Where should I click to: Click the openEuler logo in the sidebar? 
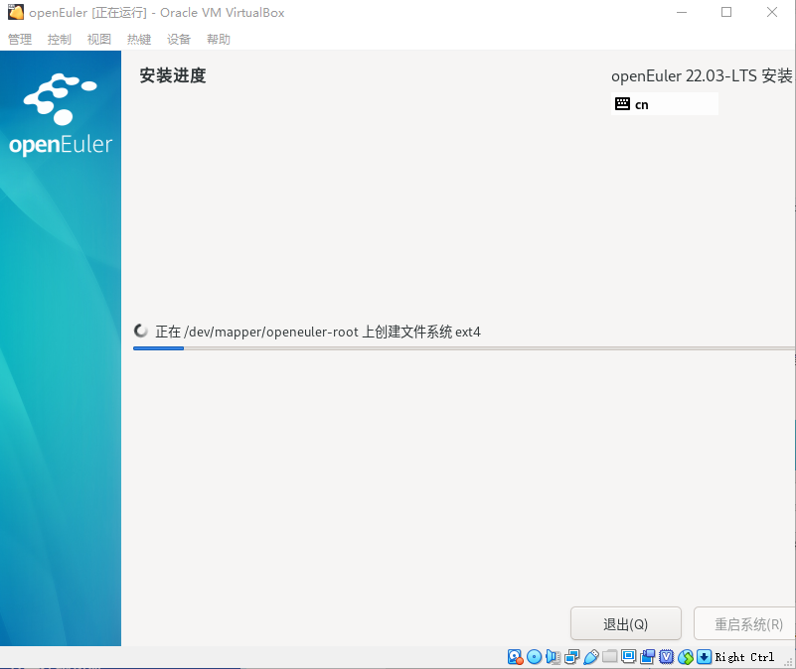pyautogui.click(x=60, y=109)
